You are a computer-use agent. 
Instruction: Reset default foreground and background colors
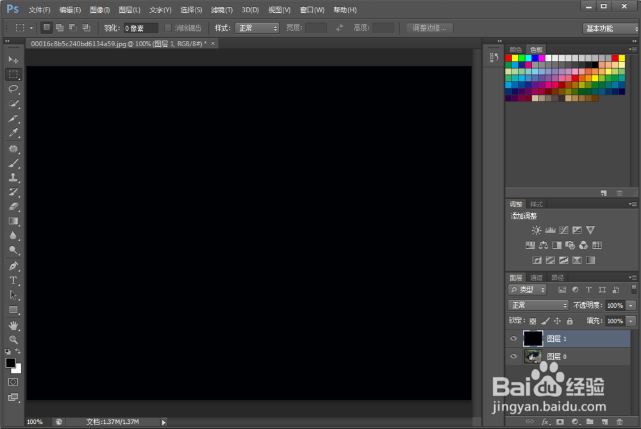pyautogui.click(x=8, y=351)
